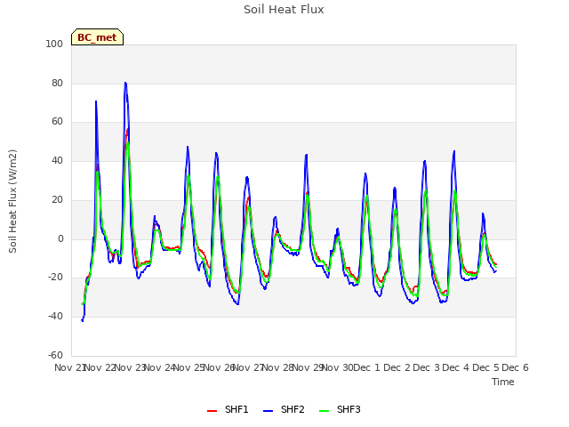Click the Dec 1 x-axis tick label
The width and height of the screenshot is (569, 427).
click(366, 367)
